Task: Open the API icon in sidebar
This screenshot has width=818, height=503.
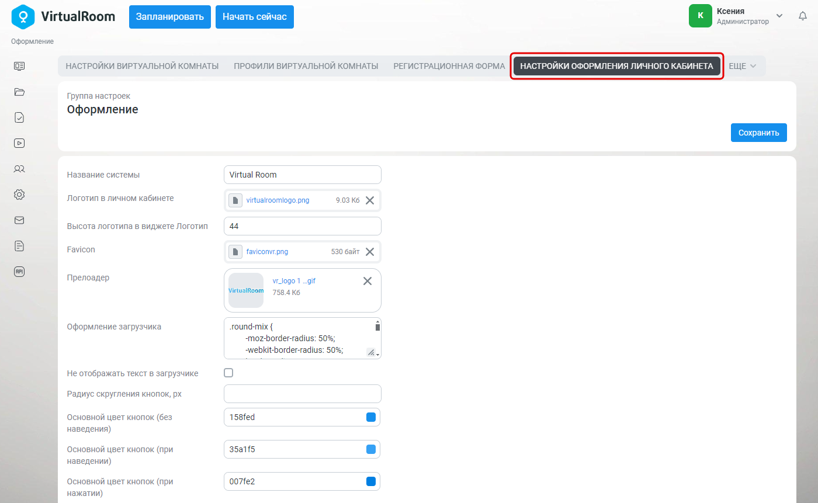Action: coord(19,272)
